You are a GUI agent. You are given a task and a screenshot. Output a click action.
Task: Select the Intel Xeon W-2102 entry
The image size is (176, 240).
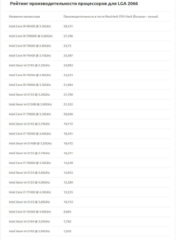[x=29, y=231]
